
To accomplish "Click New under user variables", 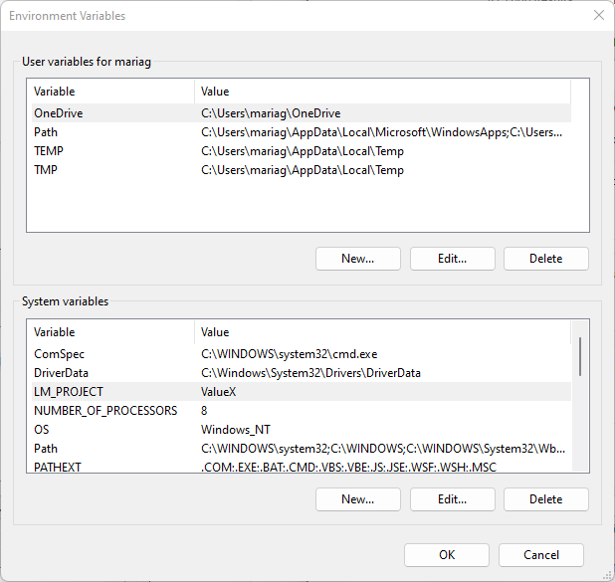I will (357, 259).
